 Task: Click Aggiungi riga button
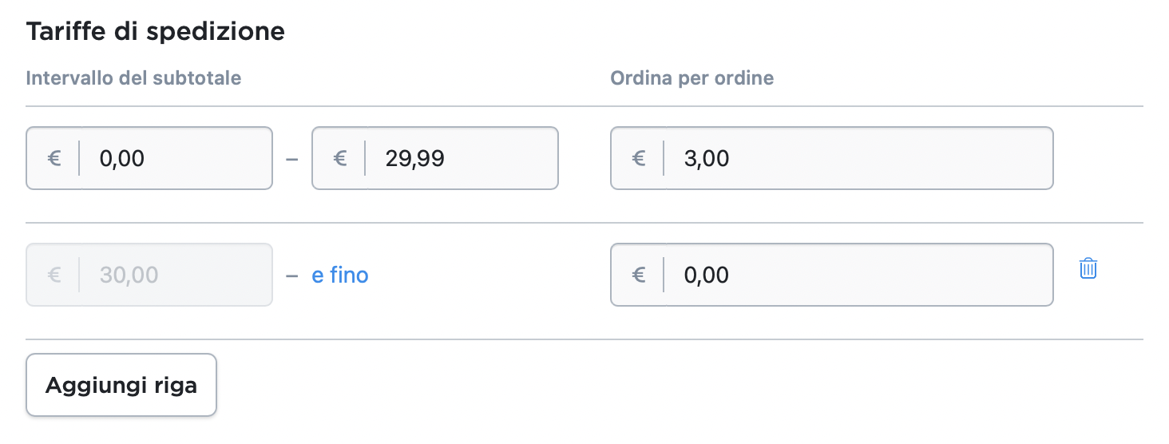pos(121,385)
